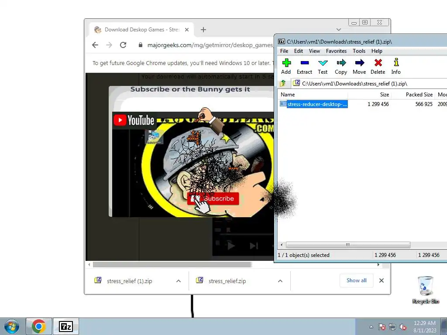This screenshot has width=447, height=335.
Task: Reload the page in Chrome
Action: tap(123, 45)
